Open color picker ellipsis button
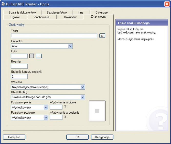171x144 pixels. click(39, 56)
